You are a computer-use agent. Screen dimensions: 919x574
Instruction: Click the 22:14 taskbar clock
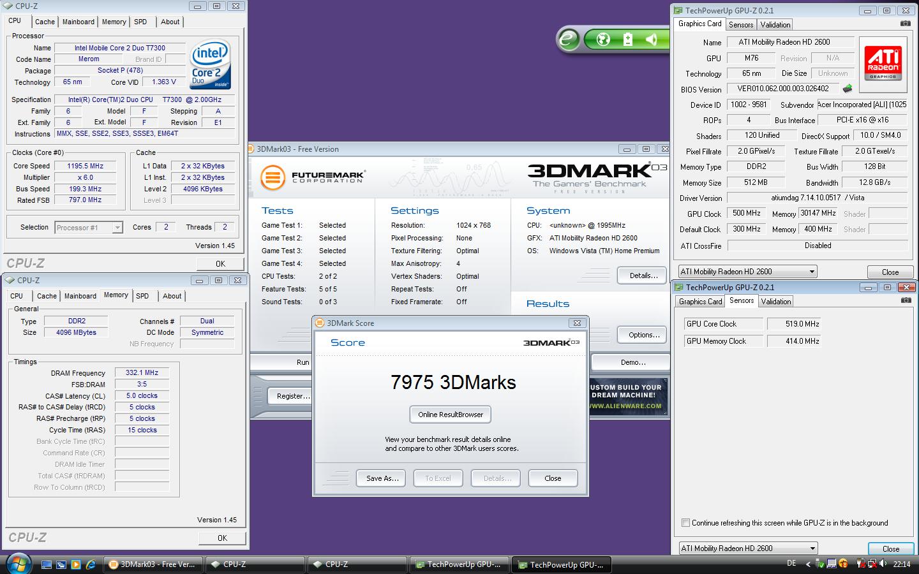(902, 564)
